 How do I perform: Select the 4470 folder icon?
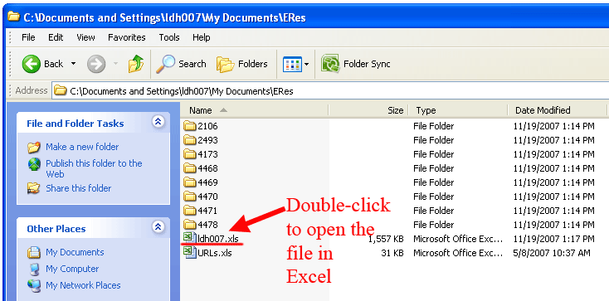click(189, 197)
